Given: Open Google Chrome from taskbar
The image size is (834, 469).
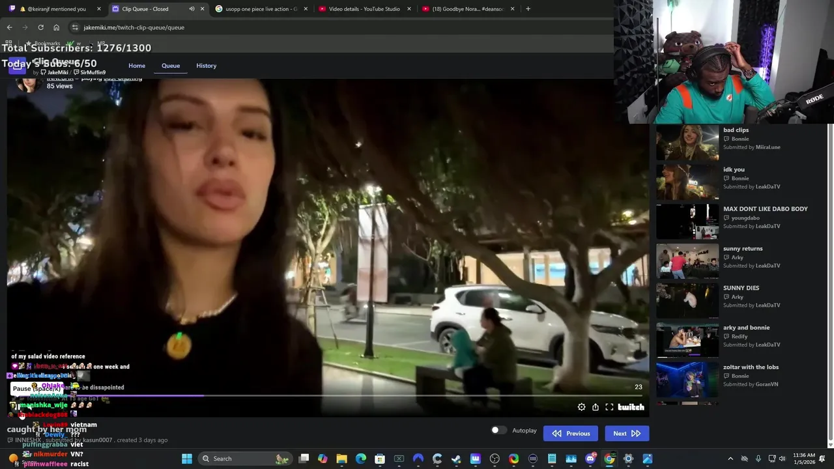Looking at the screenshot, I should 609,459.
